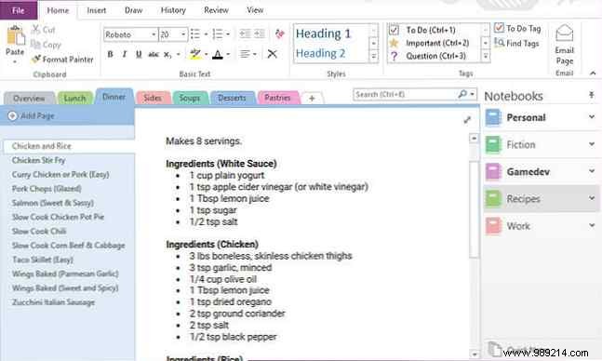
Task: Open the Chicken Stir Fry page
Action: (x=38, y=160)
